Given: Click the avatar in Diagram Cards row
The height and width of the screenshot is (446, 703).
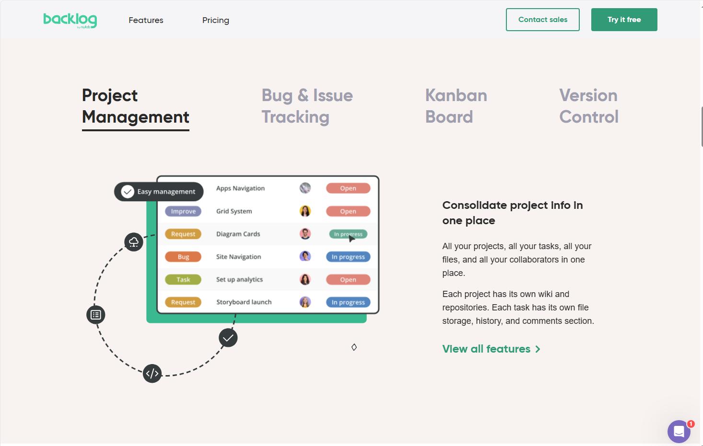Looking at the screenshot, I should [305, 234].
